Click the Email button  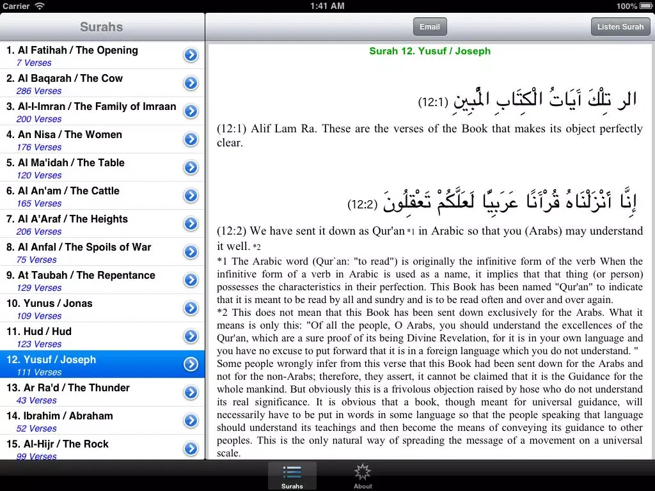(430, 27)
